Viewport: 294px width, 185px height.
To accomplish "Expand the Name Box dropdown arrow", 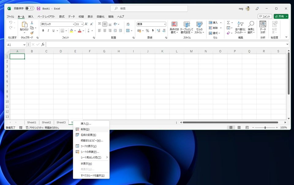I will 24,45.
